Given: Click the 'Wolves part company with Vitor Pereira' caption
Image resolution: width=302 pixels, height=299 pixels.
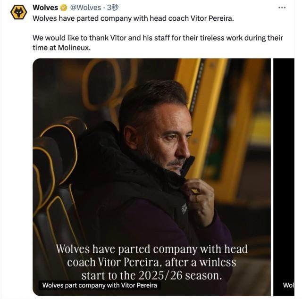Looking at the screenshot, I should pyautogui.click(x=100, y=285).
